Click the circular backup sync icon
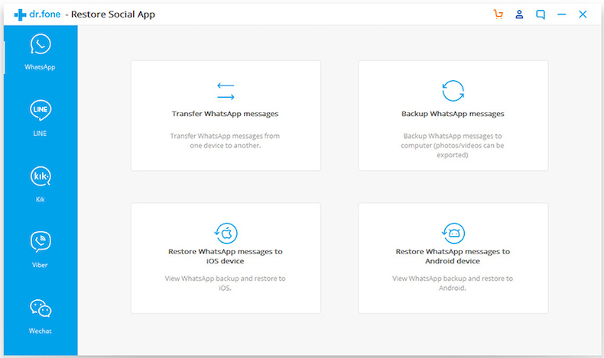Image resolution: width=604 pixels, height=358 pixels. pyautogui.click(x=453, y=91)
